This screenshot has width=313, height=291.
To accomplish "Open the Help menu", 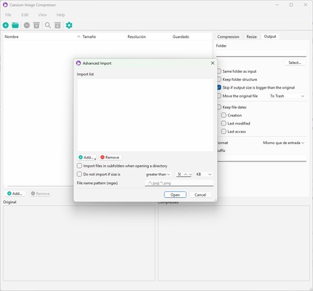I will tap(61, 15).
